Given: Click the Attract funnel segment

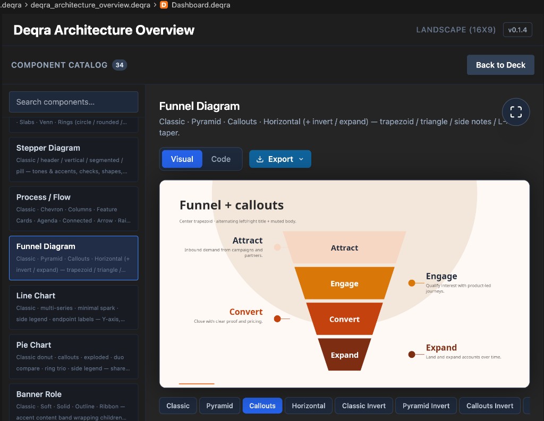Looking at the screenshot, I should click(x=344, y=247).
